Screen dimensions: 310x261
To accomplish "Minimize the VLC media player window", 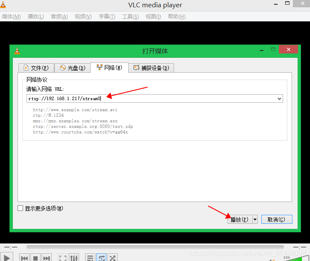I will coord(276,4).
